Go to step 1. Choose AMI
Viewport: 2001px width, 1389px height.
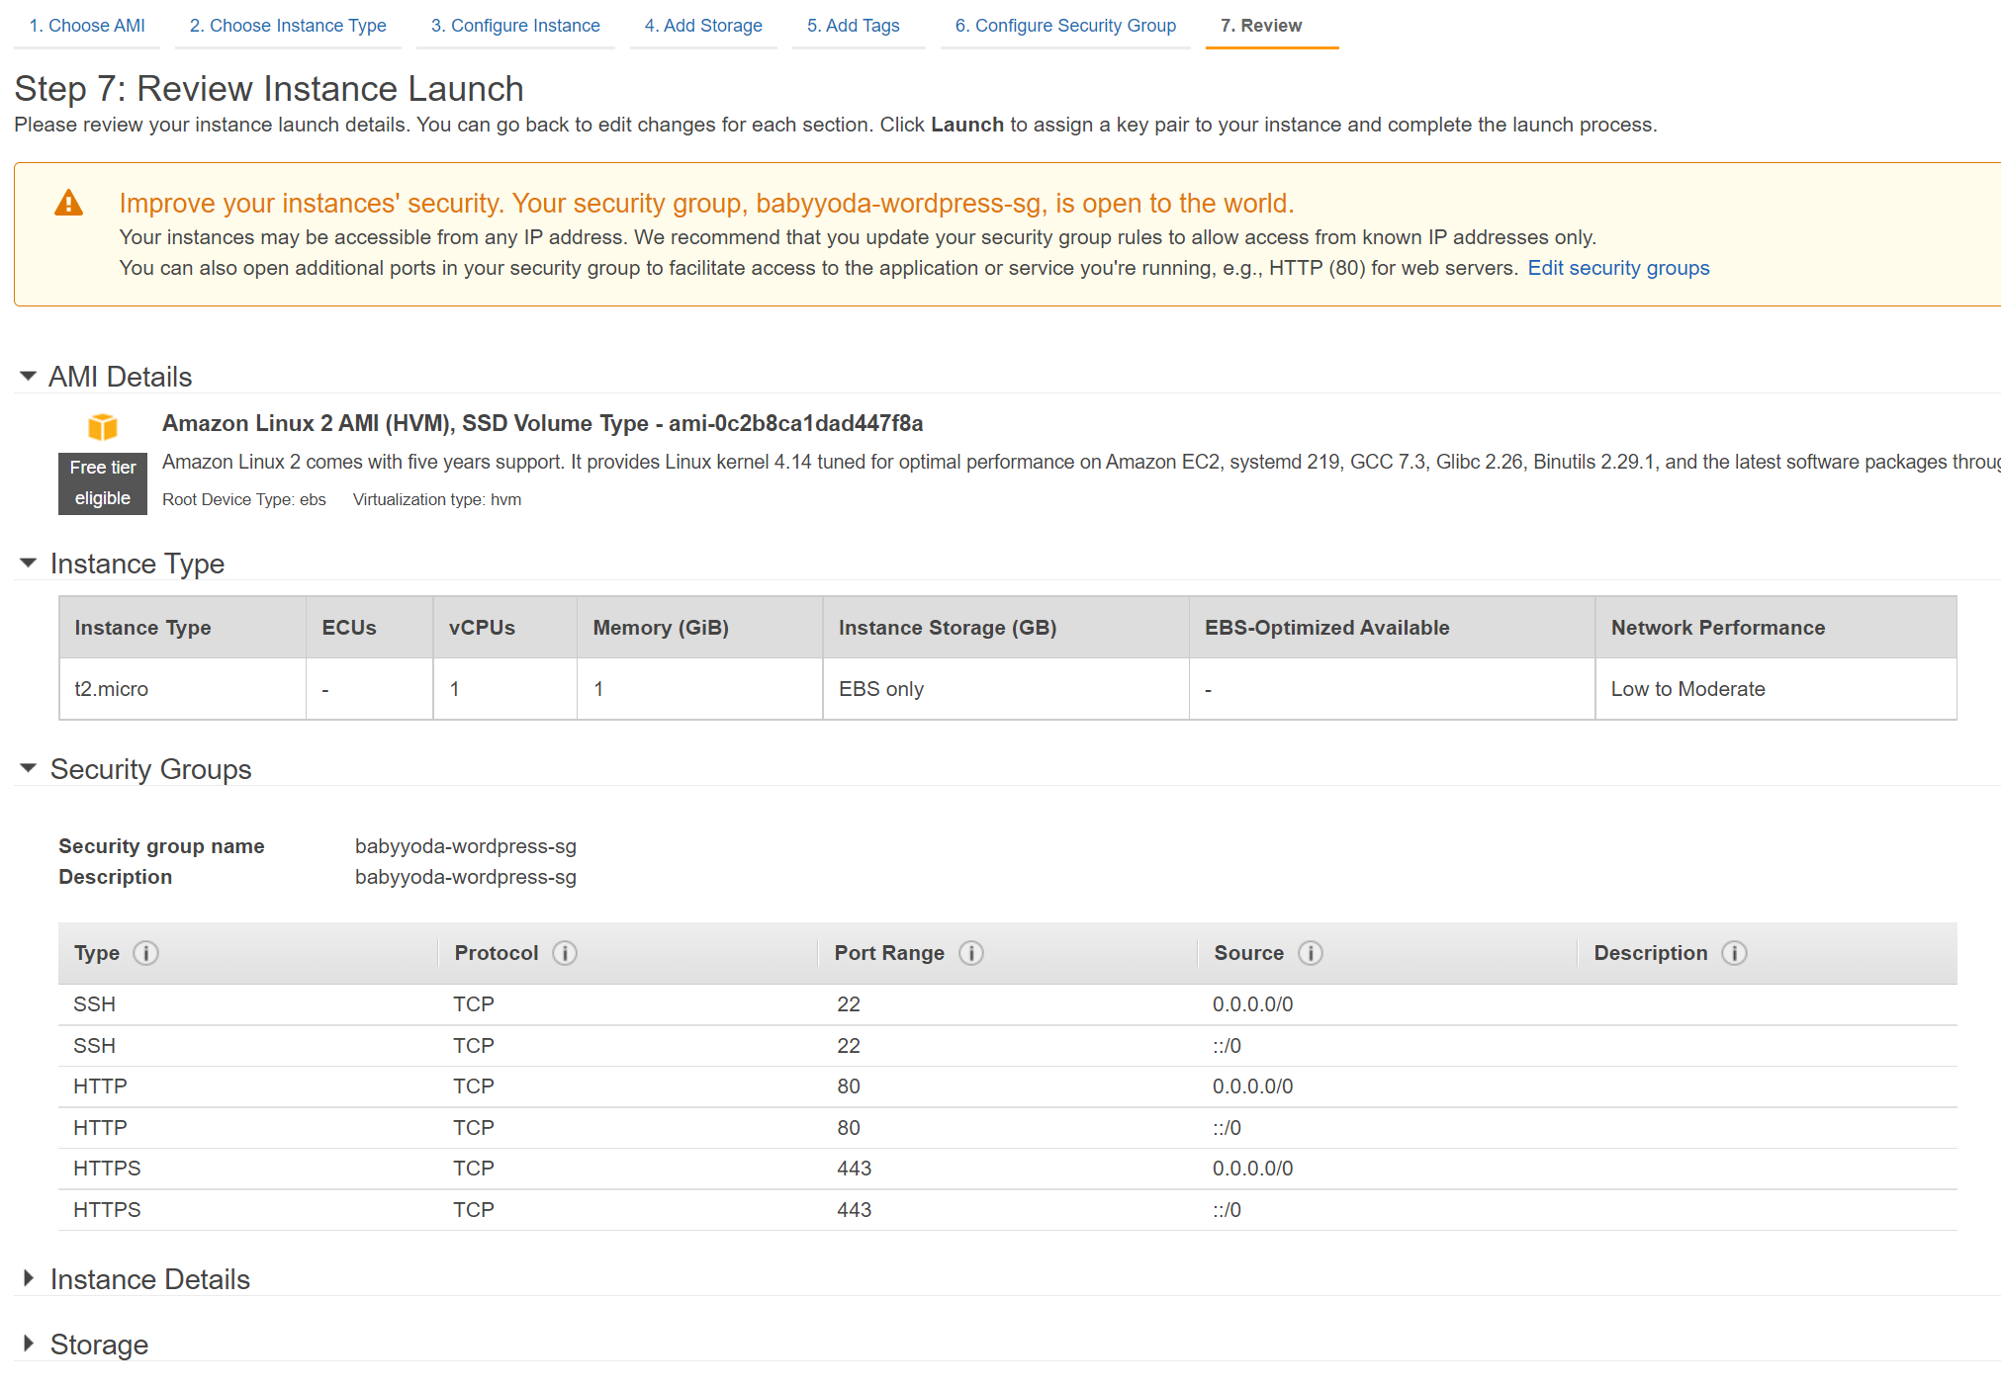tap(87, 26)
